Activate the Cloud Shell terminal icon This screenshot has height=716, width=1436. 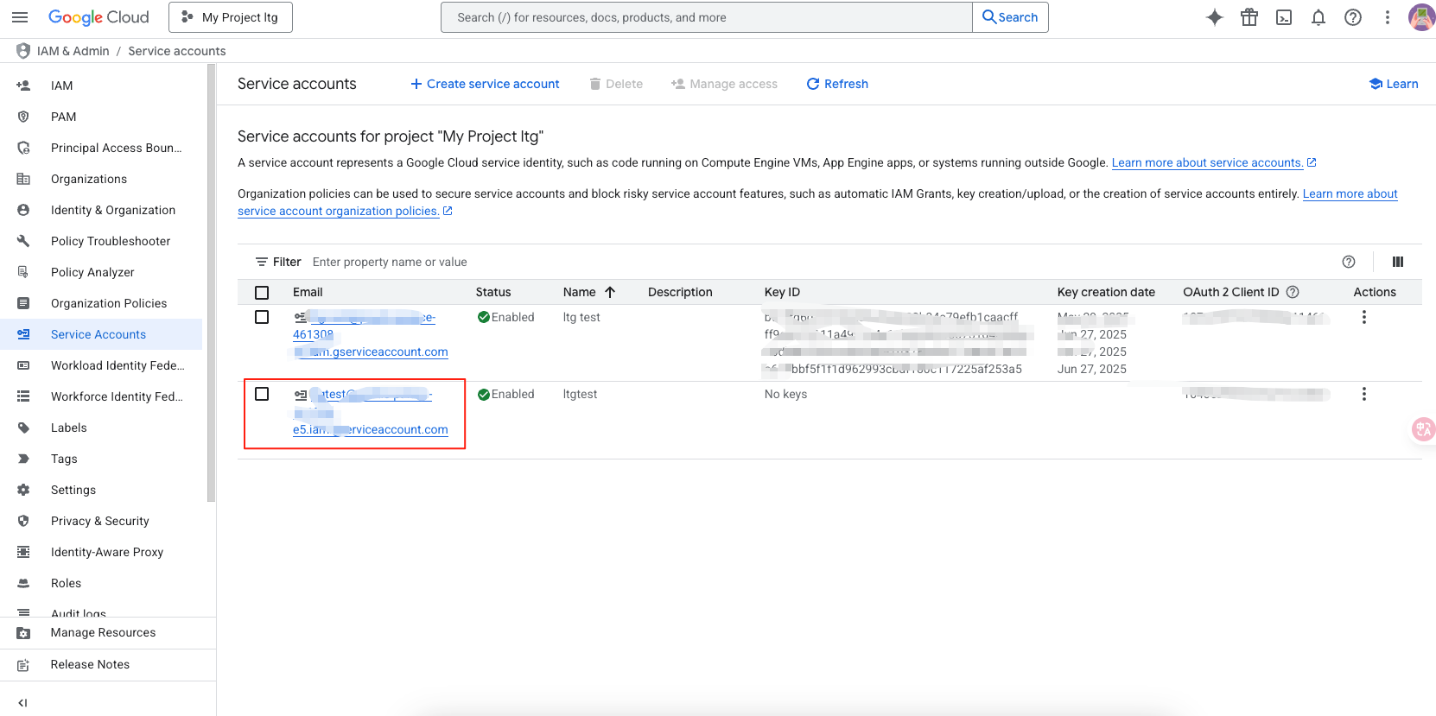pos(1284,17)
